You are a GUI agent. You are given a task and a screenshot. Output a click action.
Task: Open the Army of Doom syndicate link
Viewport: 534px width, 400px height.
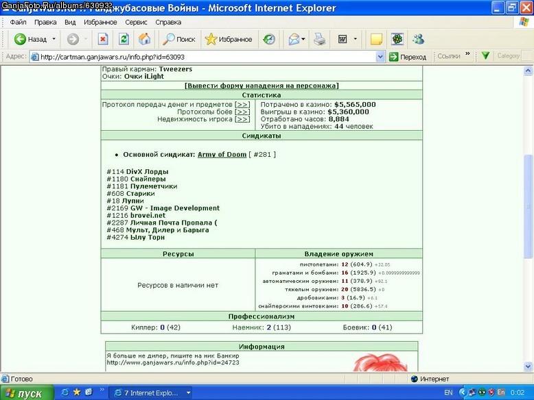(x=222, y=154)
